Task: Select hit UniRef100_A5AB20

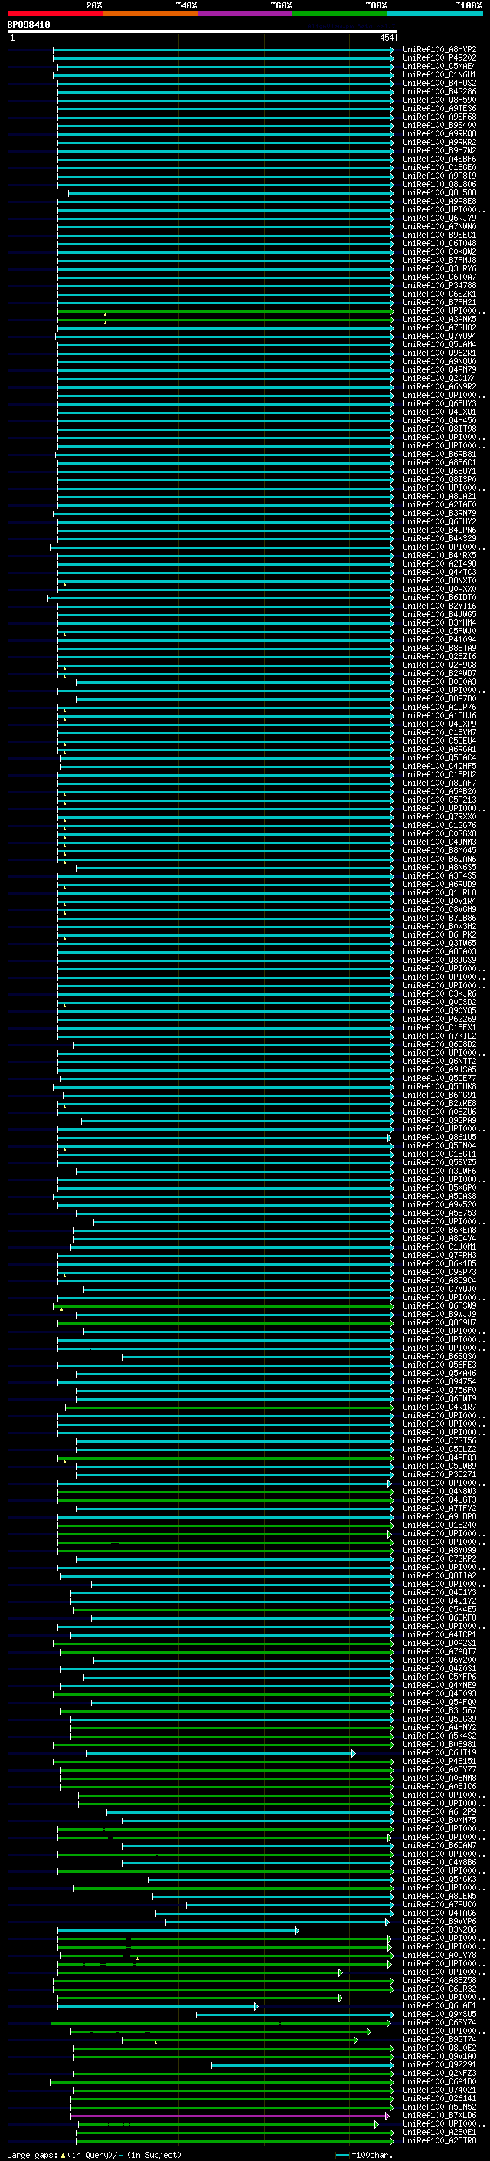Action: click(439, 791)
